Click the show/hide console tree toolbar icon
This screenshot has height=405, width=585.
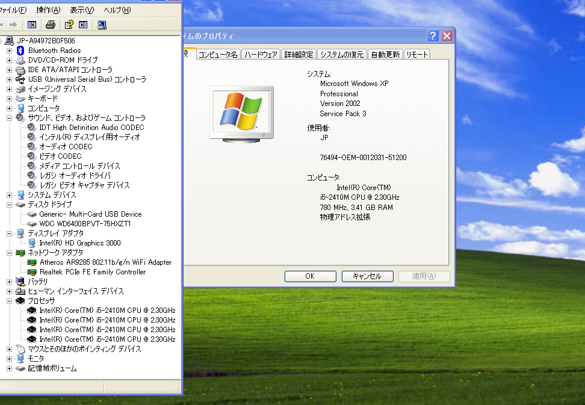point(32,25)
